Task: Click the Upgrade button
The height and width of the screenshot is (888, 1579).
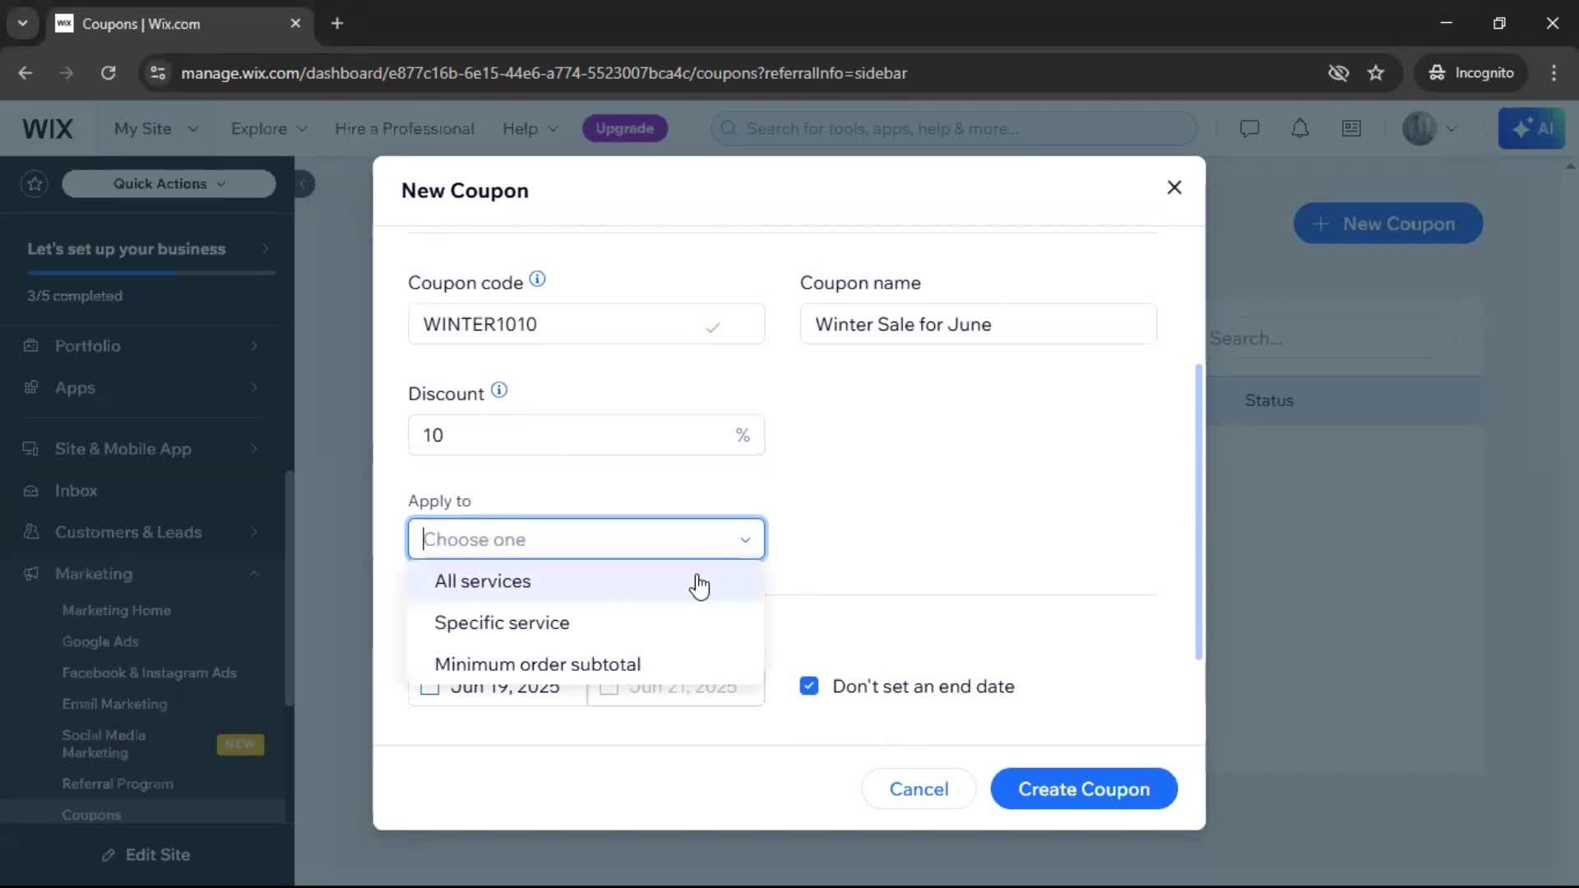Action: 625,129
